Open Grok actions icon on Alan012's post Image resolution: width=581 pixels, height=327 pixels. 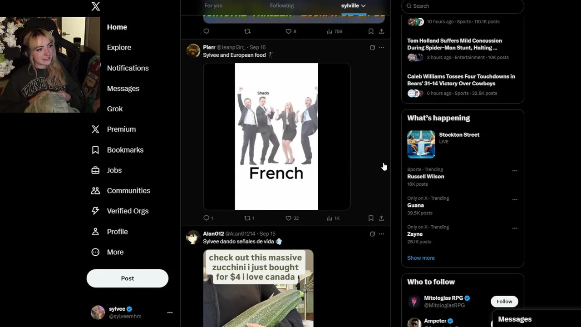[x=372, y=234]
